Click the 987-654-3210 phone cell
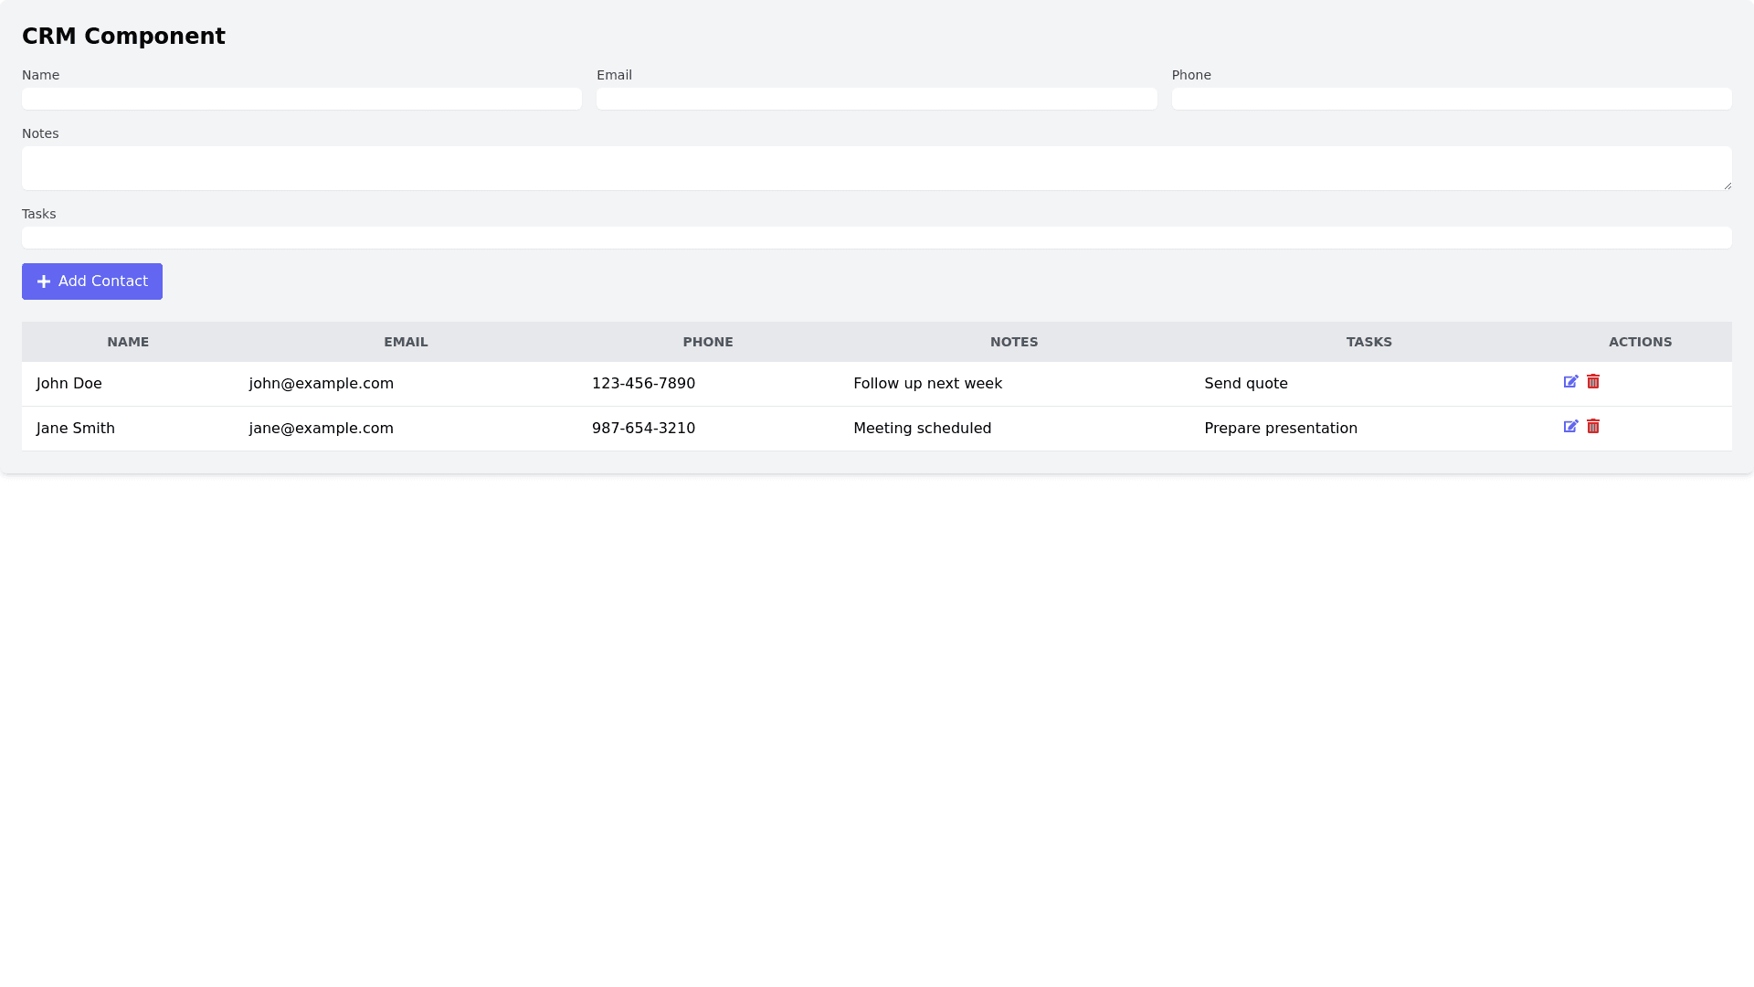Viewport: 1754px width, 987px height. point(643,429)
